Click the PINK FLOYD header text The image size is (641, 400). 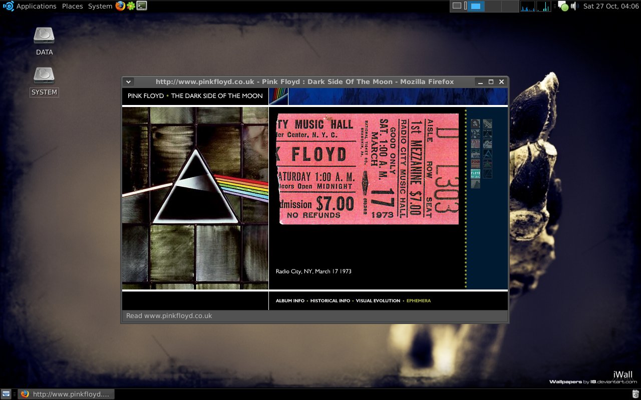click(x=146, y=96)
